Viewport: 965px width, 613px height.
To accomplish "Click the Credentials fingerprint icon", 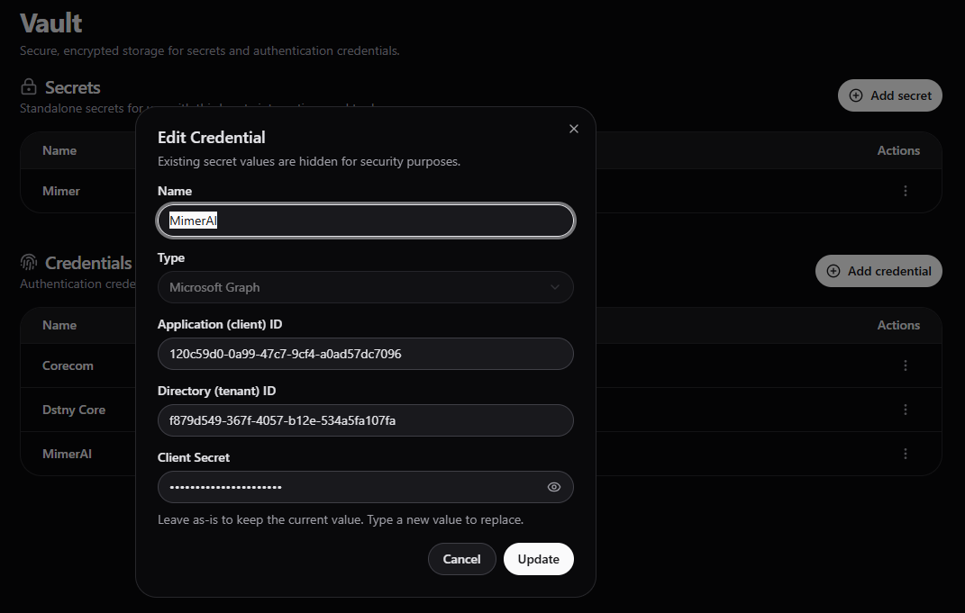I will tap(29, 263).
